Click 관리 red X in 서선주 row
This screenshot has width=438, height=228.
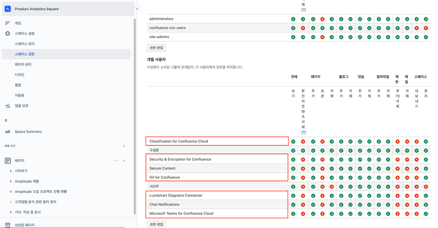pyautogui.click(x=426, y=187)
